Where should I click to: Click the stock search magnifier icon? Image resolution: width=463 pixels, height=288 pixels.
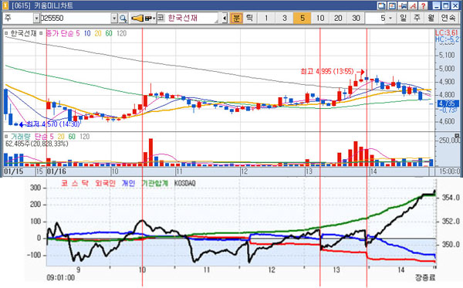pos(123,19)
